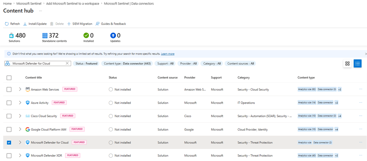This screenshot has height=161, width=367.
Task: Open more options for Google Cloud Platform IAM
Action: [x=361, y=129]
